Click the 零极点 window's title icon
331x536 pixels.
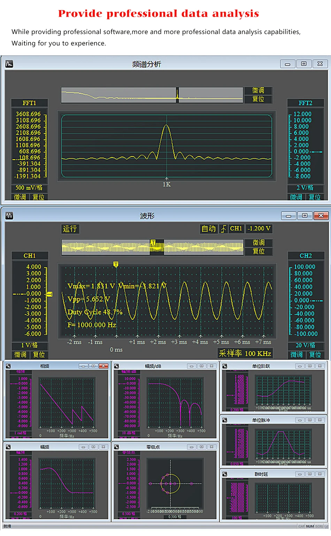tap(117, 447)
